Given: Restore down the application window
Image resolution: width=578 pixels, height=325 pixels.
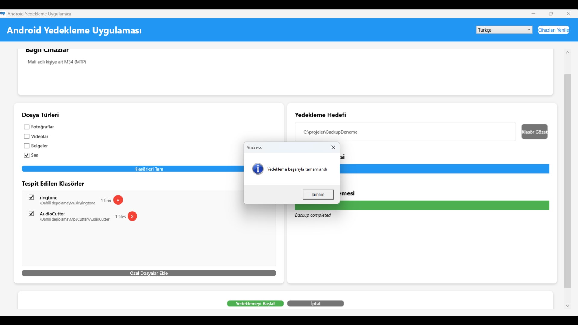Looking at the screenshot, I should click(551, 14).
